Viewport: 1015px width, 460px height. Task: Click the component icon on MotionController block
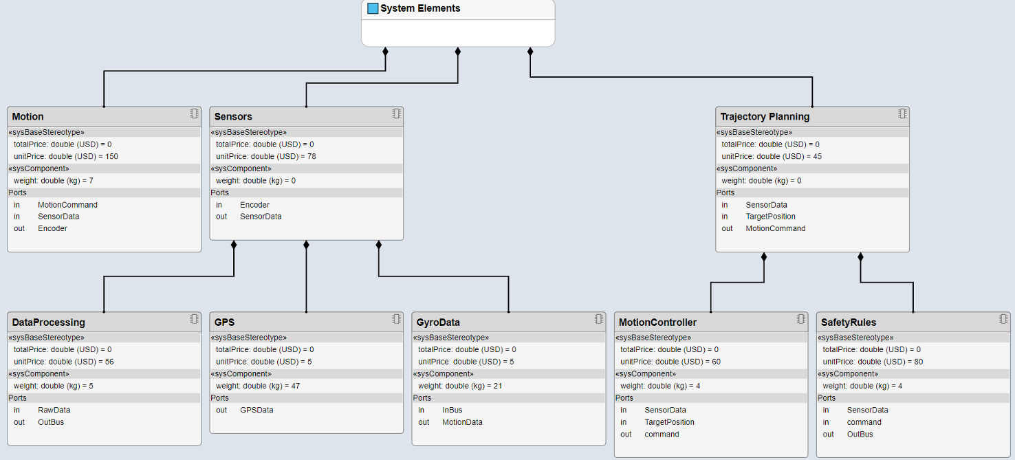pos(801,319)
